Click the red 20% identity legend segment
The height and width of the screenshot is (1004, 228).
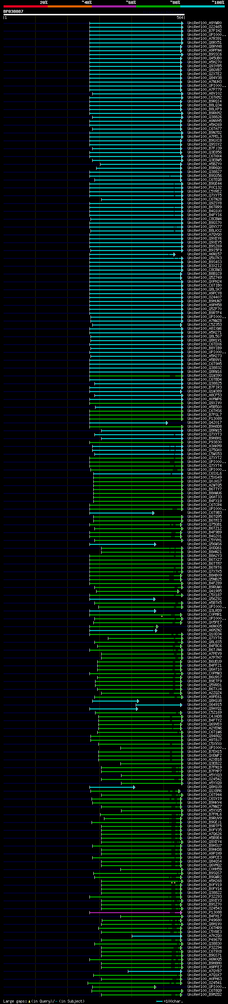point(25,6)
